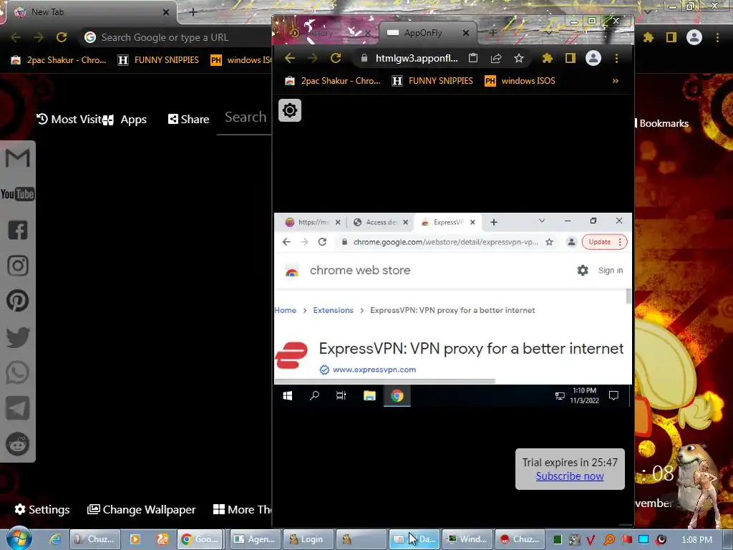Reload the remote Chrome web store page
The width and height of the screenshot is (733, 550).
tap(322, 242)
